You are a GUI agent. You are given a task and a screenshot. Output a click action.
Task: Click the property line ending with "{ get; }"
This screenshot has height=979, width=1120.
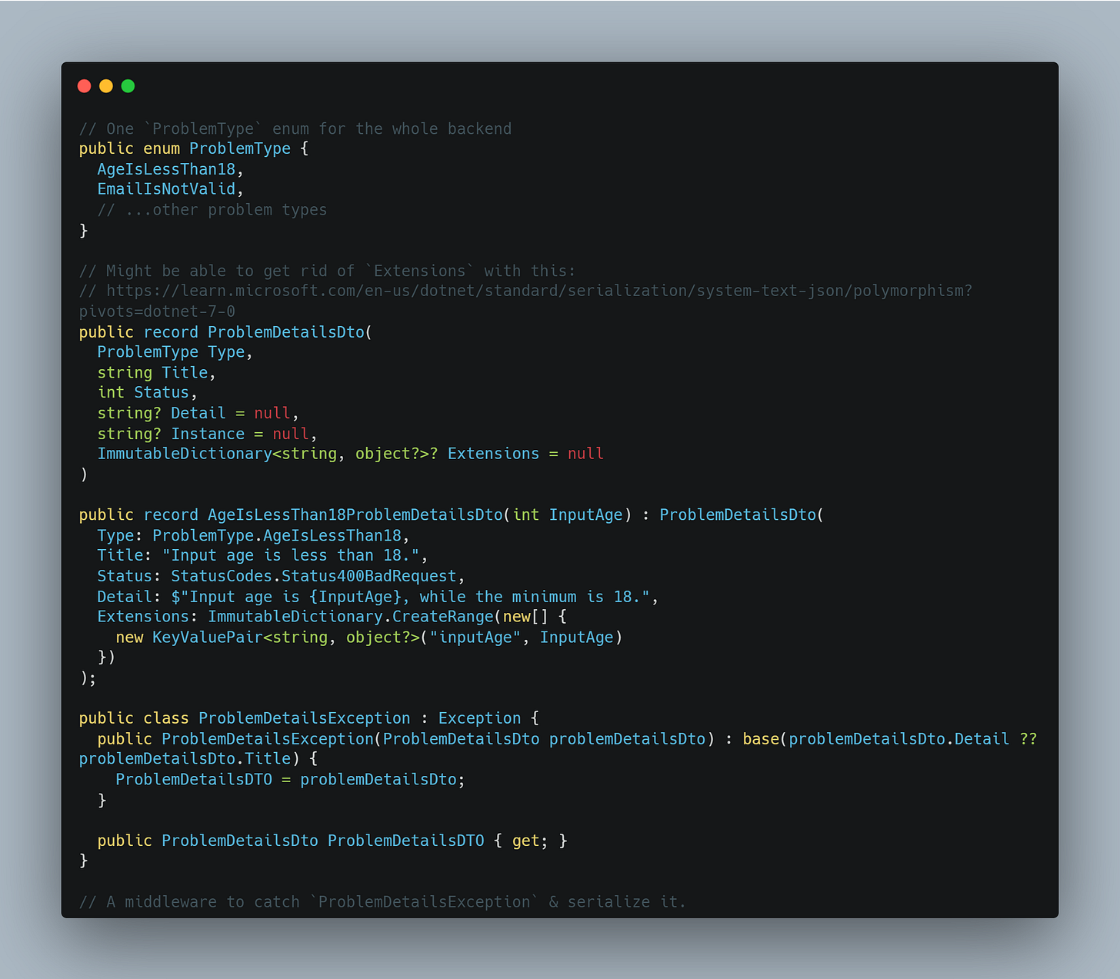[x=332, y=841]
